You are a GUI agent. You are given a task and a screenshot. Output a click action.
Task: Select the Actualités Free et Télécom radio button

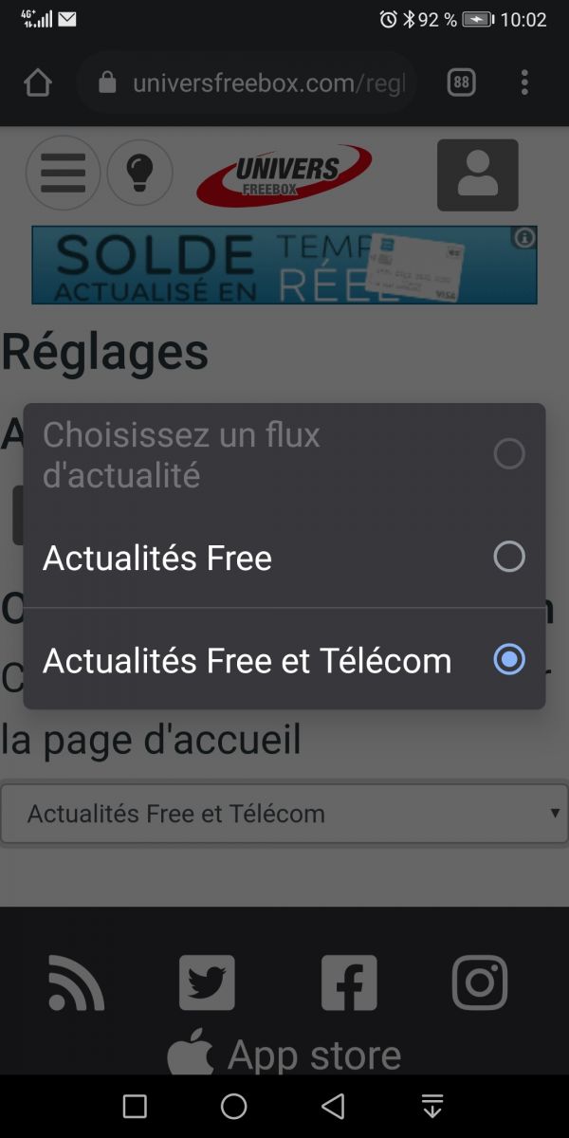coord(509,660)
